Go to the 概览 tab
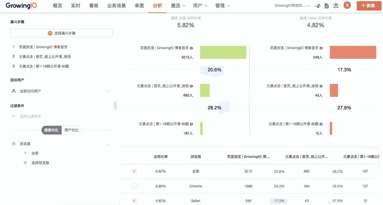This screenshot has height=205, width=383. pos(57,6)
